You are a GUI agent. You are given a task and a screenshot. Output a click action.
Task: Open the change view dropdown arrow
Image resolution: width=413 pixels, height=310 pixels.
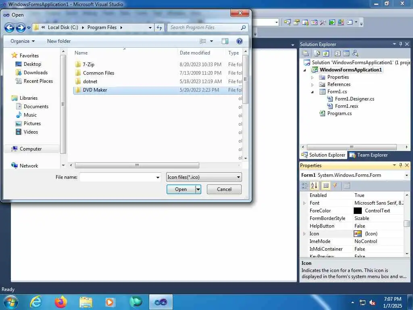tap(211, 41)
